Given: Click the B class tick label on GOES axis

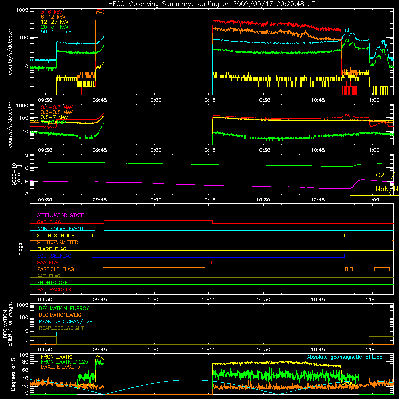Looking at the screenshot, I should pos(27,182).
